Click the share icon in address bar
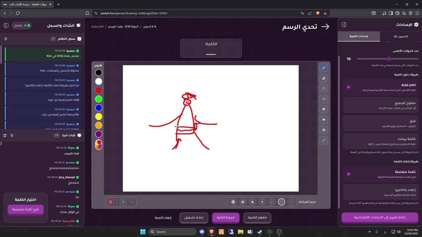 310,13
